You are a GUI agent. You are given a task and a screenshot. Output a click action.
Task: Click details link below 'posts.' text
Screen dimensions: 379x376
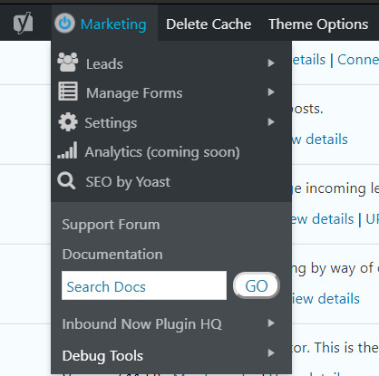click(x=319, y=140)
